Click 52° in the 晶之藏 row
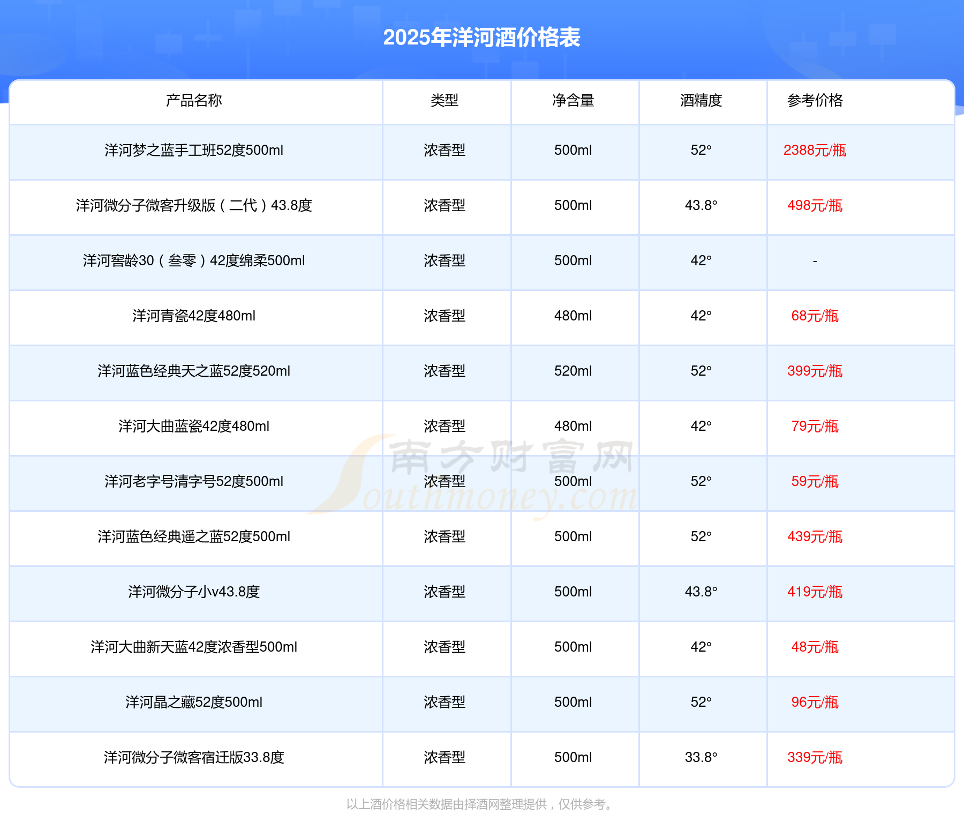This screenshot has height=836, width=964. click(701, 703)
